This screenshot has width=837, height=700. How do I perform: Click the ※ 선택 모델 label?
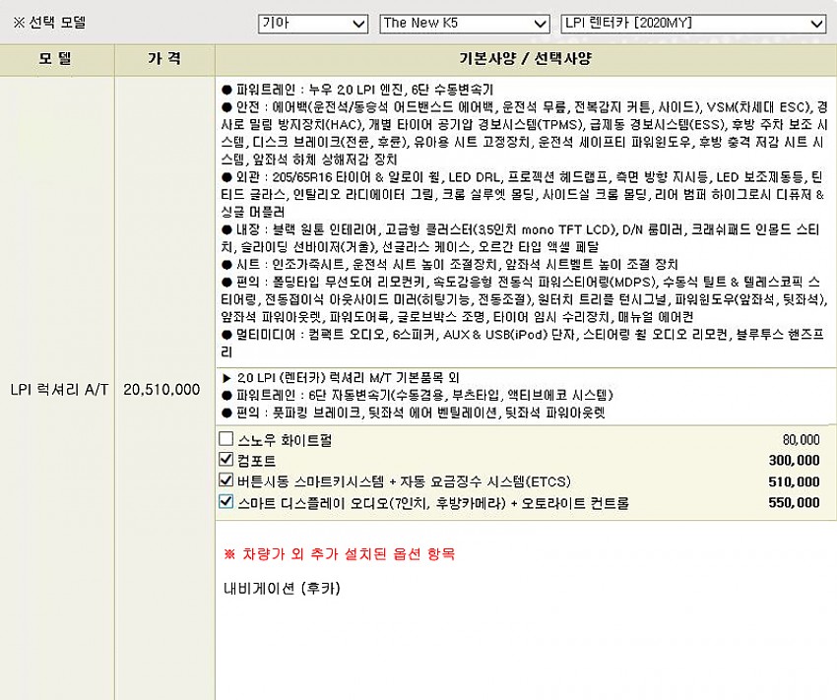[49, 22]
